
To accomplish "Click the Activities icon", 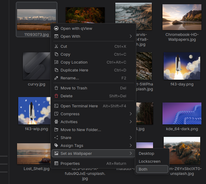I will (x=56, y=122).
